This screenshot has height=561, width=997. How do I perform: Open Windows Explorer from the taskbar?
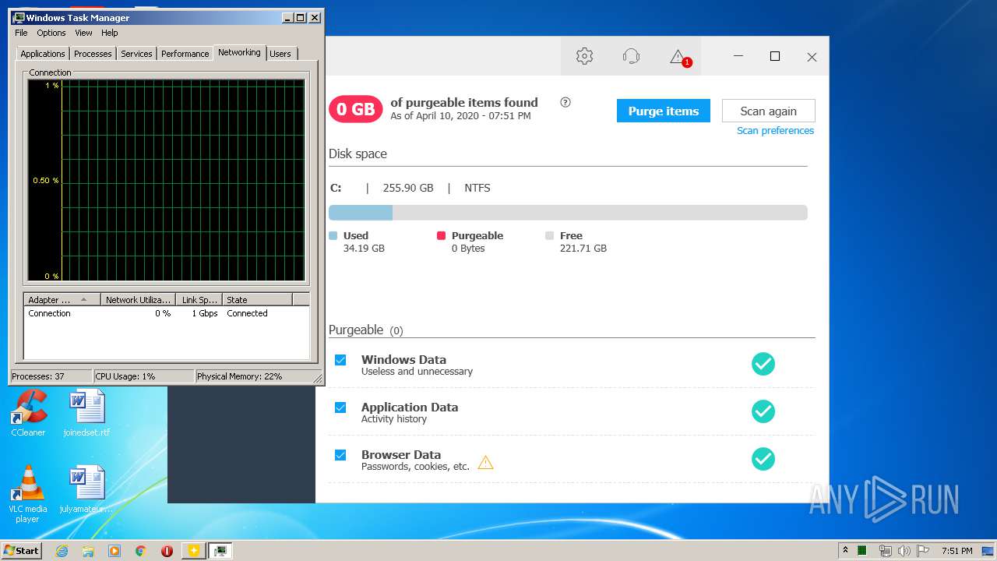[88, 551]
